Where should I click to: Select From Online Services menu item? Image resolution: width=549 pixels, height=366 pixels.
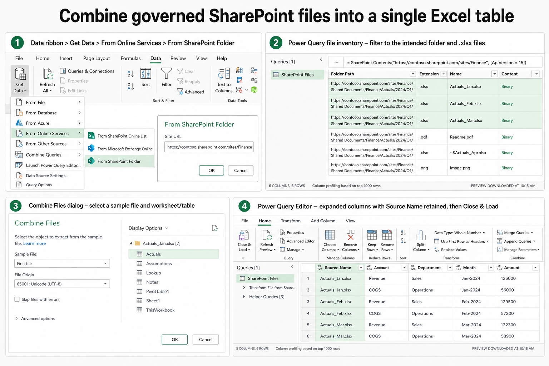tap(48, 133)
